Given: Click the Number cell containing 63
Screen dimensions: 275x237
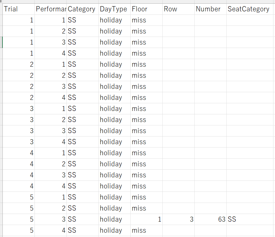Looking at the screenshot, I should click(x=210, y=219).
